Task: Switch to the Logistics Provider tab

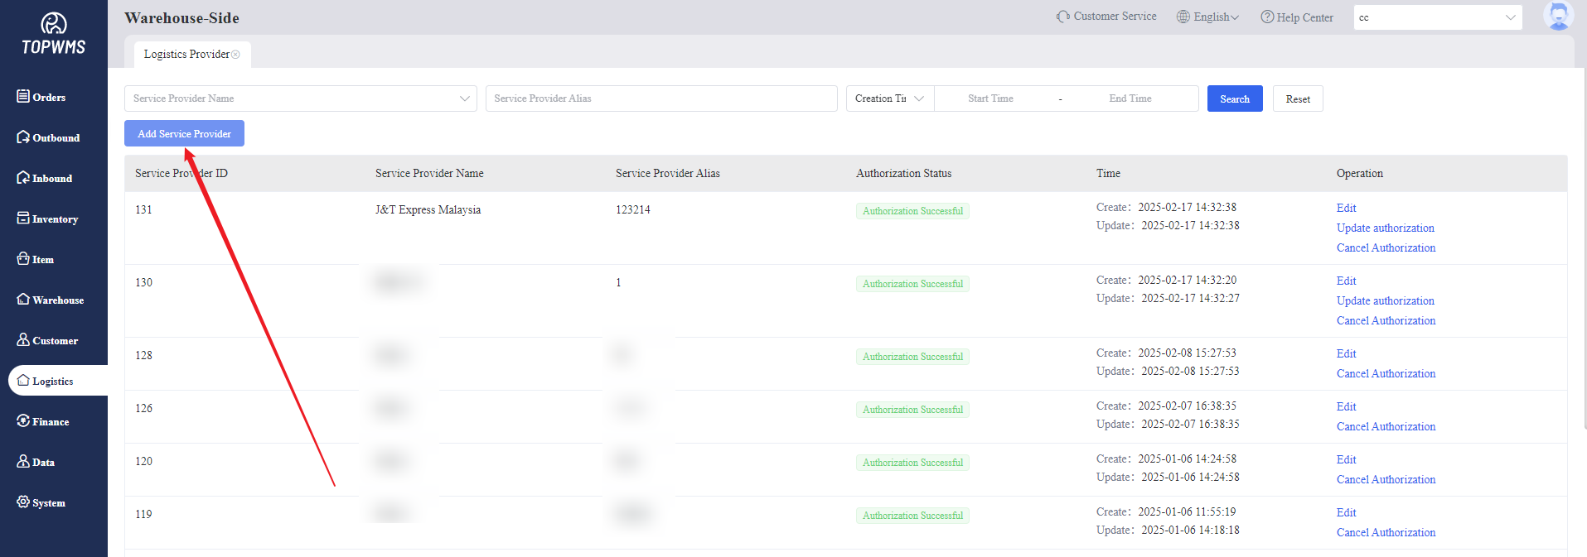Action: (x=186, y=55)
